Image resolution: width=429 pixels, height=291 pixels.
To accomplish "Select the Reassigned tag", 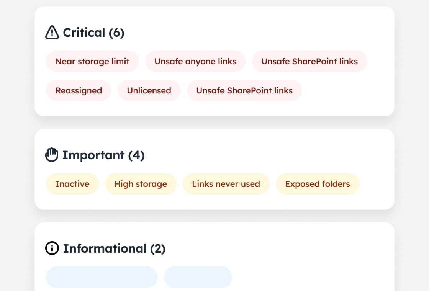I will 79,90.
